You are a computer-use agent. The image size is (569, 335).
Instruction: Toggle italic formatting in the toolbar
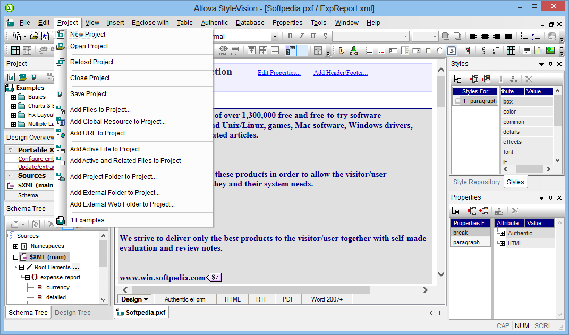click(301, 36)
